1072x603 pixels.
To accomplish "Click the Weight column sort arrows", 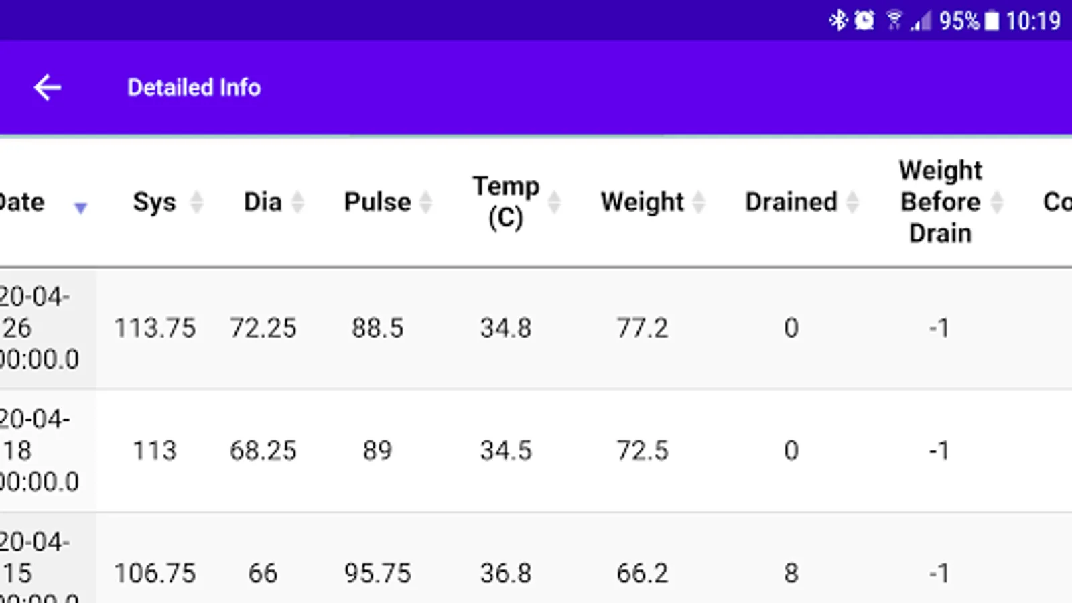I will point(698,202).
